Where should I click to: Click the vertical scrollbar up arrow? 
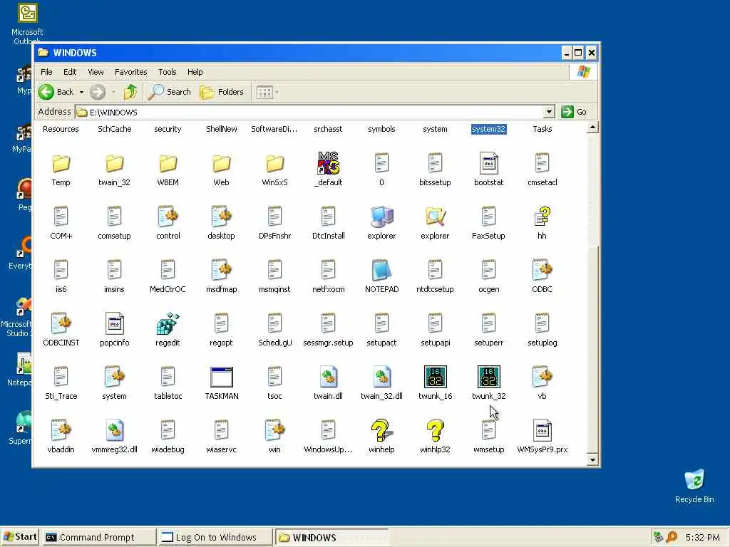tap(592, 127)
